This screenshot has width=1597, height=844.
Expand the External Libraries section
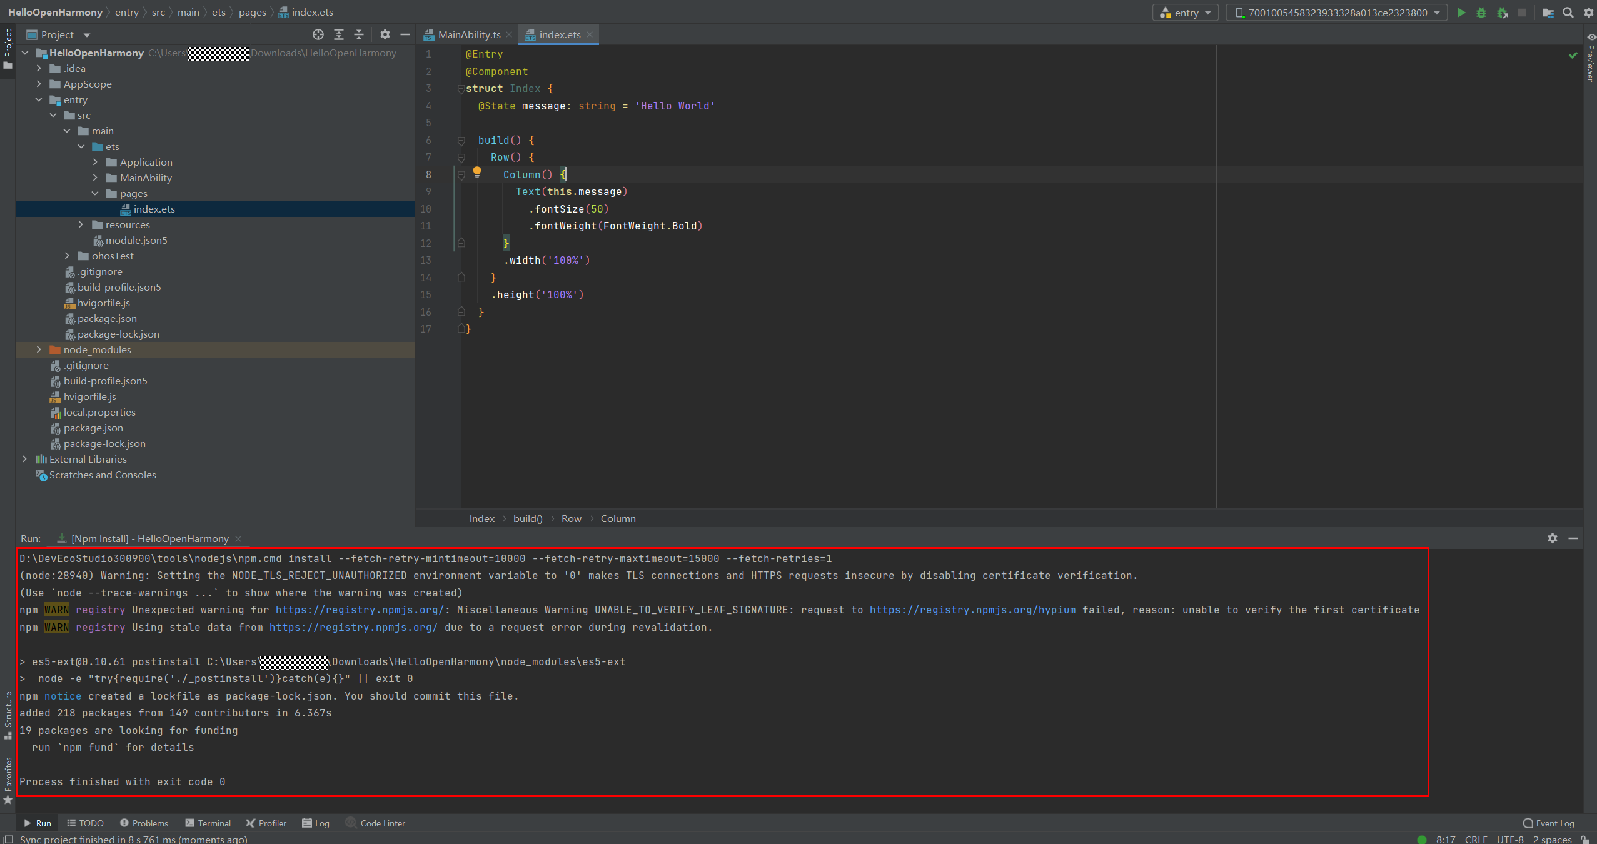click(24, 458)
